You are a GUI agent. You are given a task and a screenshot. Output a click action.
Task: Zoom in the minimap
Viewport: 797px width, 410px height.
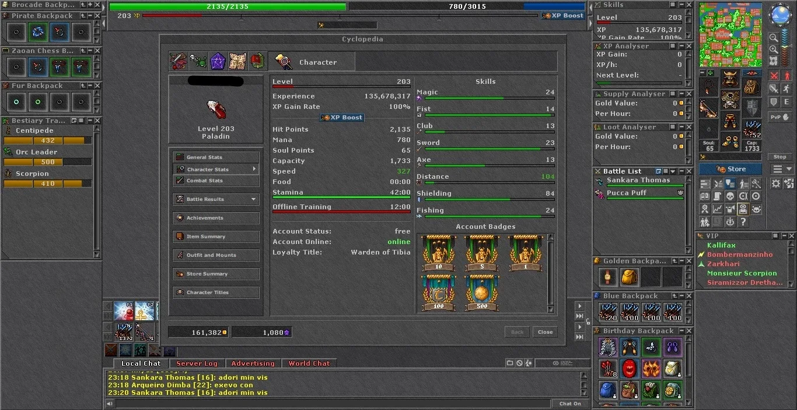click(774, 49)
